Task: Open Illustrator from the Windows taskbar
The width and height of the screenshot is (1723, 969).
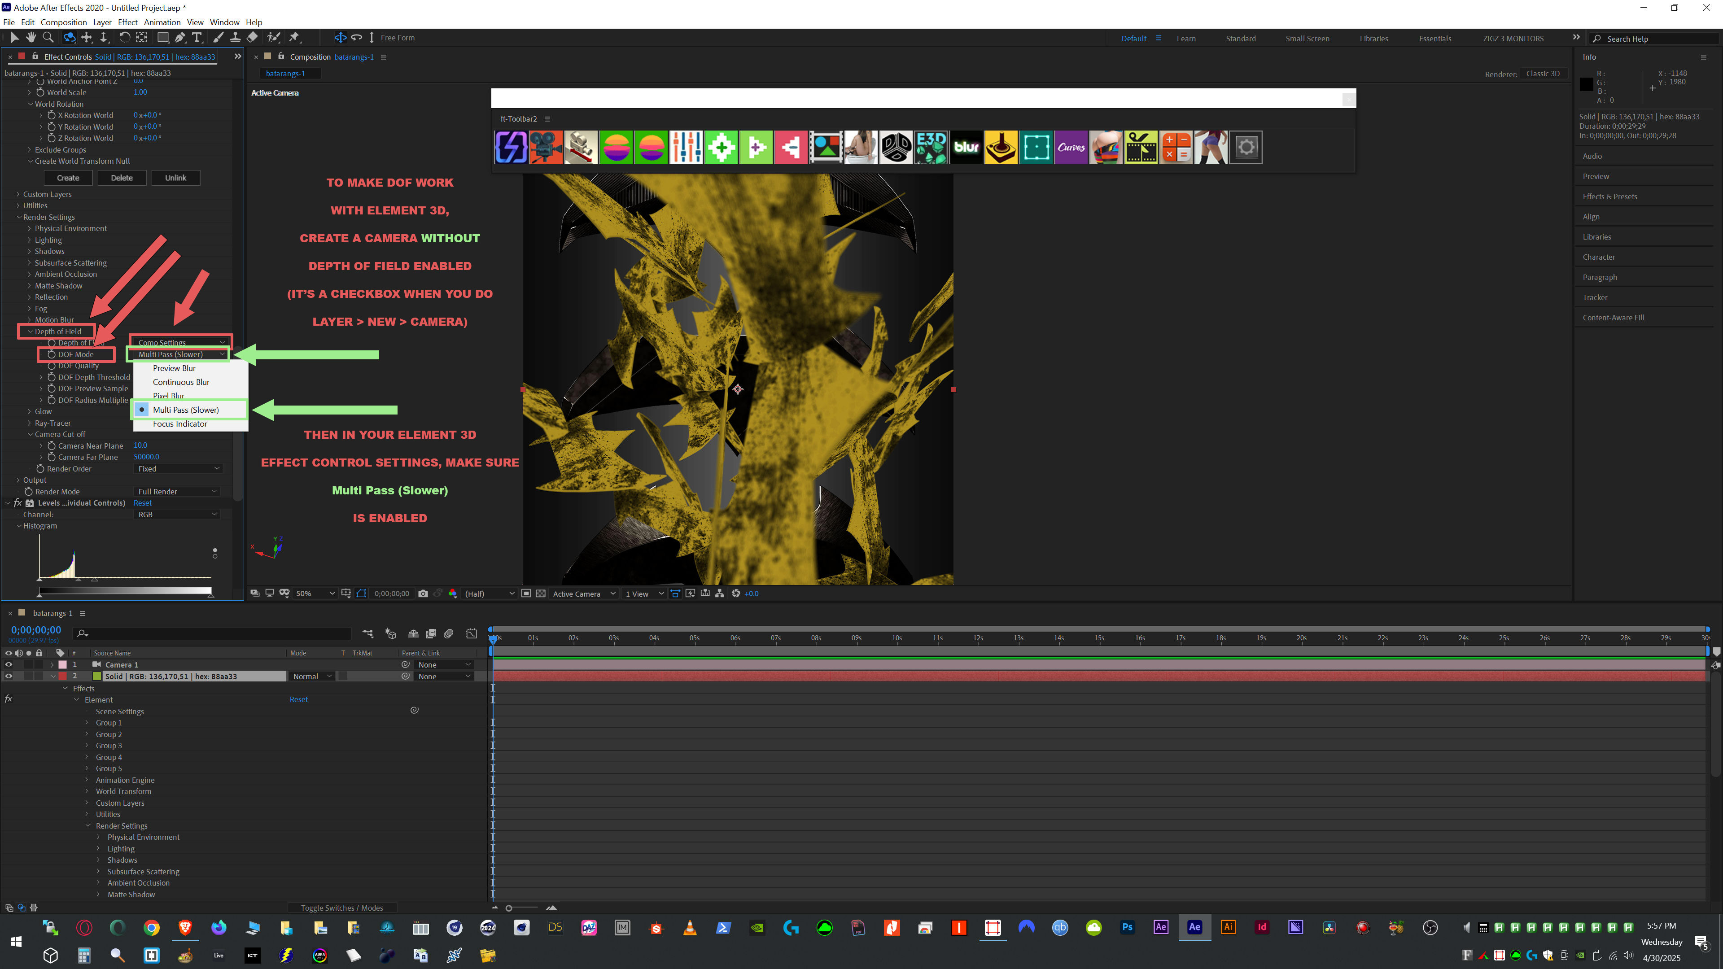Action: coord(1228,927)
